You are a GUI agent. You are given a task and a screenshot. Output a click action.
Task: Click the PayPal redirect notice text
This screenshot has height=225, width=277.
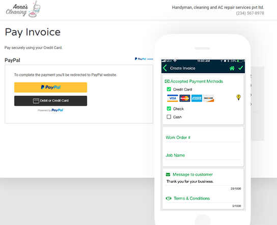pos(65,75)
